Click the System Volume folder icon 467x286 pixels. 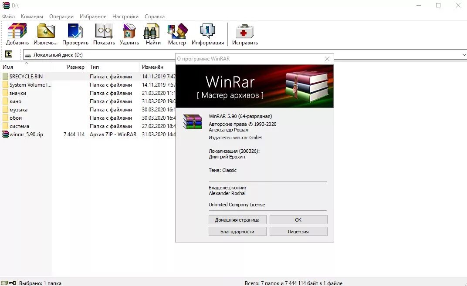click(5, 85)
